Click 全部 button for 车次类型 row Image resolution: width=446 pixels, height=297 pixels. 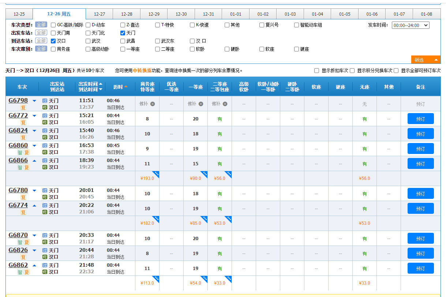[x=41, y=25]
